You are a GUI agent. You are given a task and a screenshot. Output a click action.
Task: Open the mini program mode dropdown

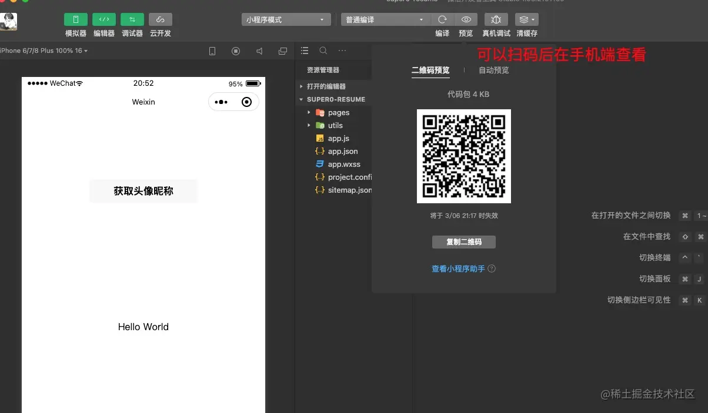coord(285,19)
